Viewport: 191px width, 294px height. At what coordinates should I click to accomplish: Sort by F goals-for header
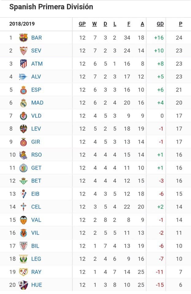(129, 24)
